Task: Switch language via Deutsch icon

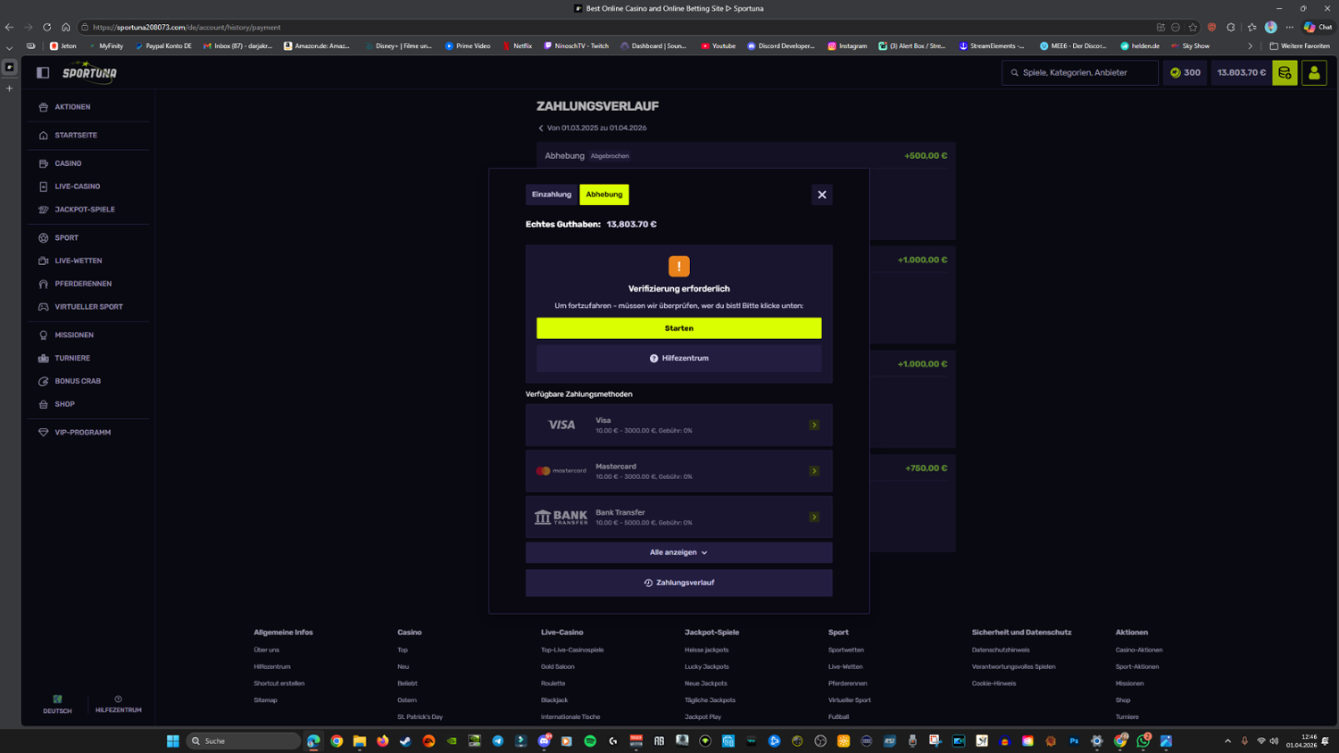Action: 57,704
